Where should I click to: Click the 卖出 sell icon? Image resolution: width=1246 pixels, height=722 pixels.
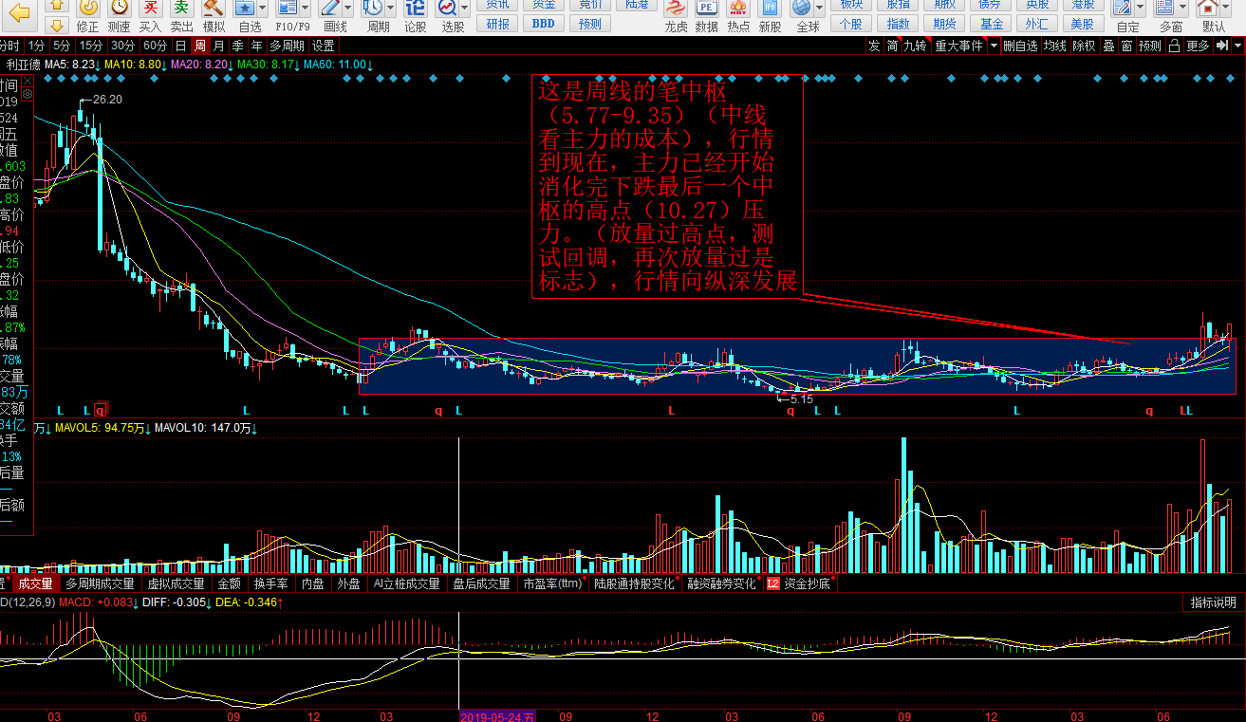point(181,8)
